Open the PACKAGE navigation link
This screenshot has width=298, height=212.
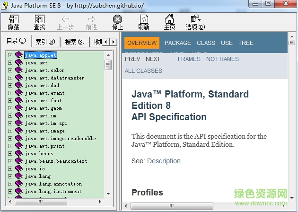(178, 43)
